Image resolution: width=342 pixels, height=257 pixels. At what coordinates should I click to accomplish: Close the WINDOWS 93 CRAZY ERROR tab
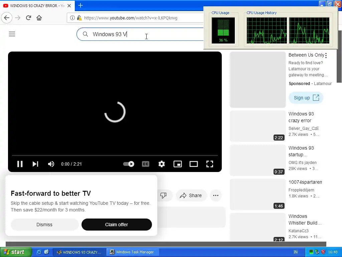coord(69,6)
